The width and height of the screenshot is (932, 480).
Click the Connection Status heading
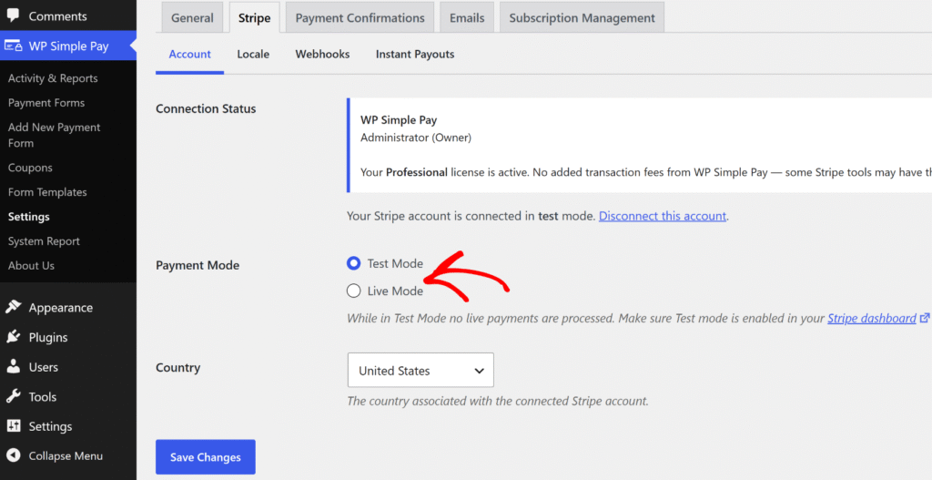point(206,109)
